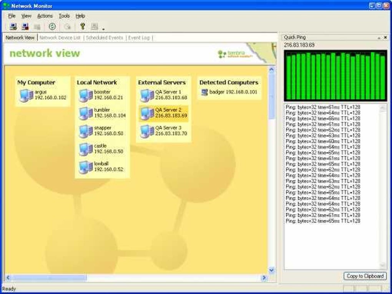Screen dimensions: 392x294
Task: Click network view horizontal scrollbar left arrow
Action: 8,277
